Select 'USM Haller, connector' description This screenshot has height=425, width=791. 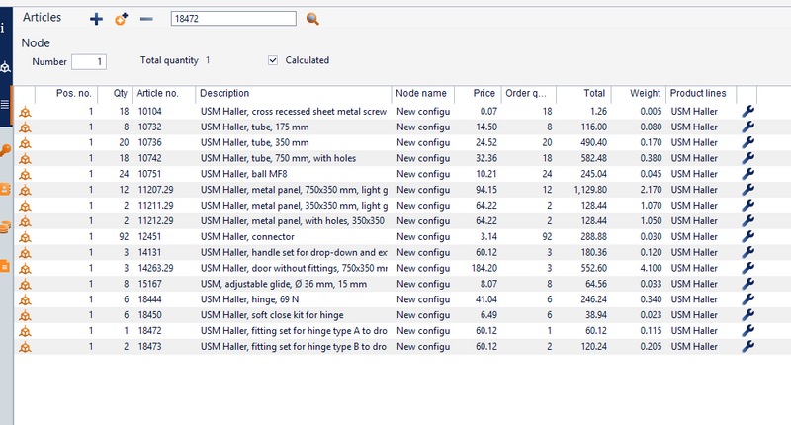(x=247, y=237)
